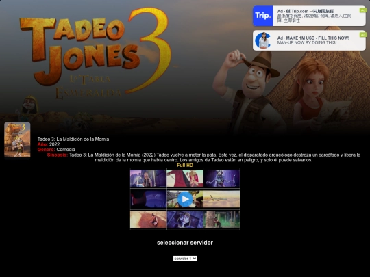The image size is (370, 277).
Task: Click the 'Genero:' label
Action: (x=47, y=150)
